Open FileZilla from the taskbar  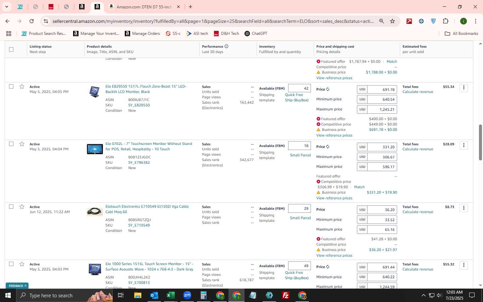pyautogui.click(x=286, y=295)
